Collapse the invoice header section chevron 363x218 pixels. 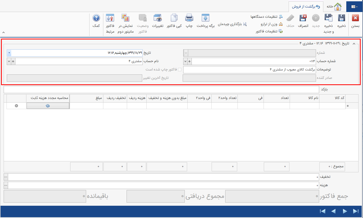pyautogui.click(x=354, y=44)
